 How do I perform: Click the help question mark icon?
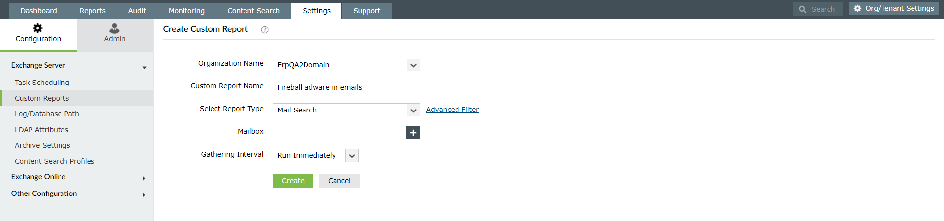(265, 30)
